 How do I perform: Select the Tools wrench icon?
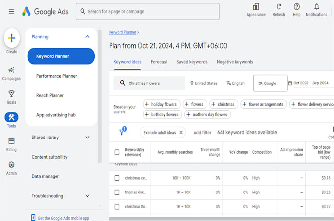pyautogui.click(x=11, y=117)
